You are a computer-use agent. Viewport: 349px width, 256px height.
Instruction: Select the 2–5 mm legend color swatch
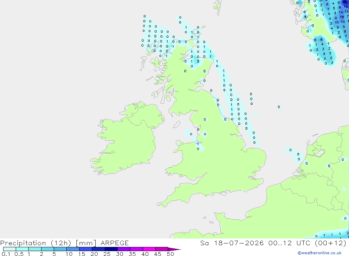tap(47, 249)
